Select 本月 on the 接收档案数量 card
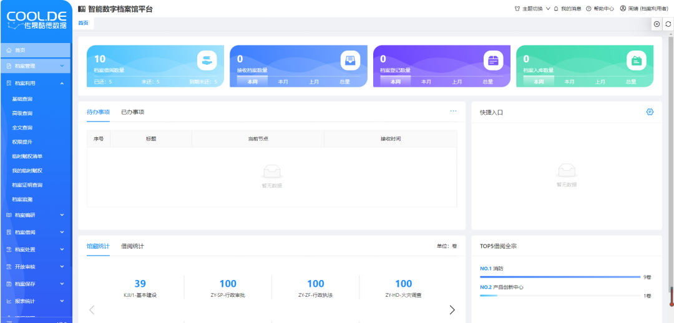674x323 pixels. (x=283, y=82)
